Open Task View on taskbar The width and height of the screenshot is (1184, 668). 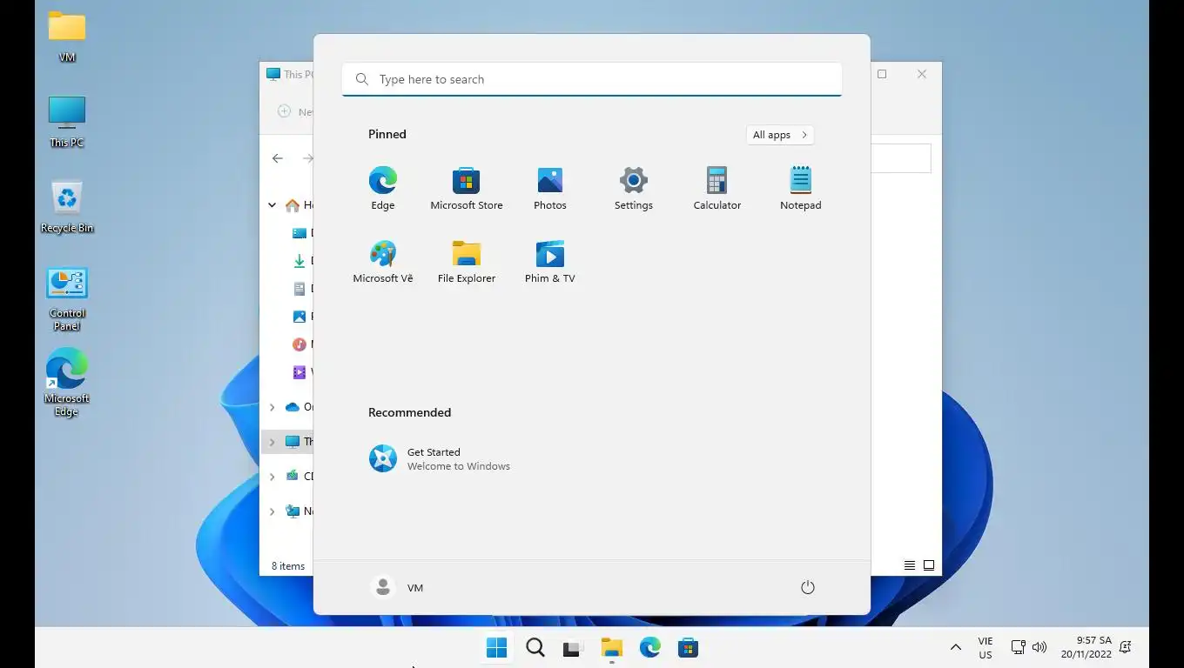pyautogui.click(x=572, y=648)
